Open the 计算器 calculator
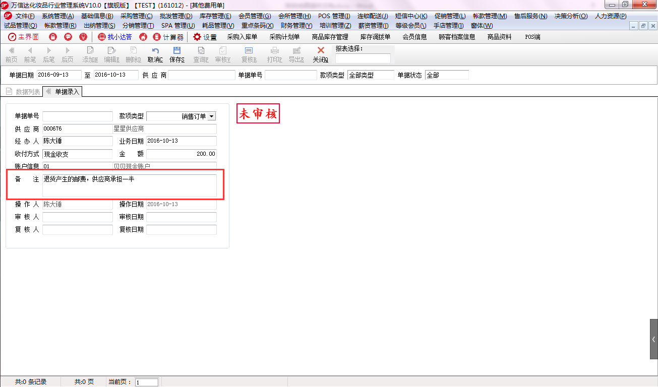The width and height of the screenshot is (658, 387). [x=168, y=37]
